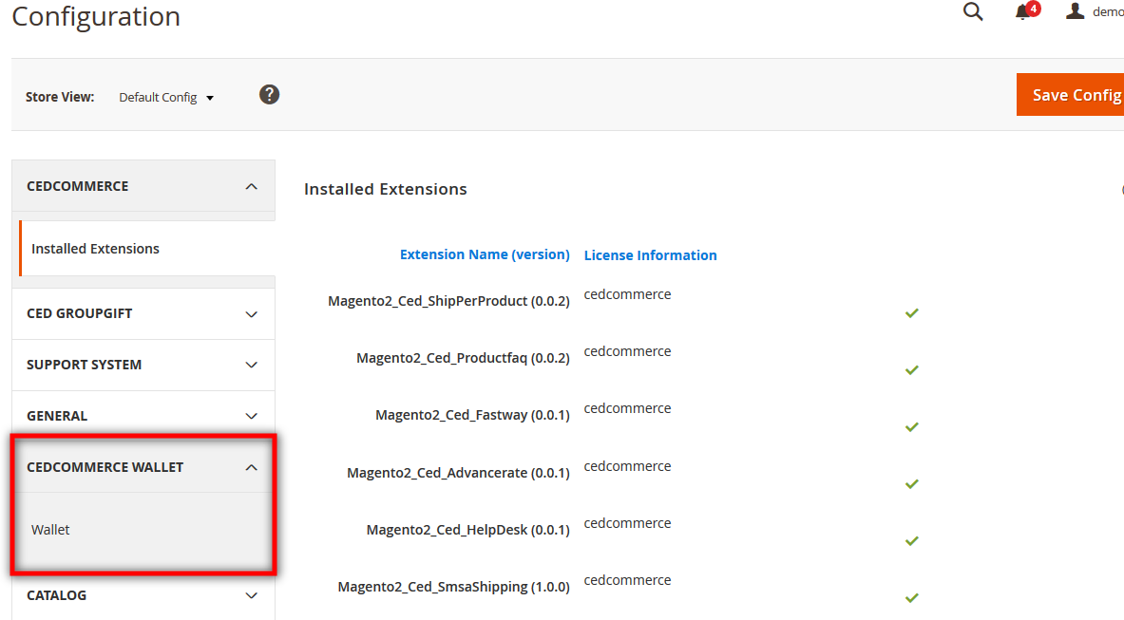Image resolution: width=1124 pixels, height=620 pixels.
Task: Open the Default Config store view dropdown
Action: (x=166, y=97)
